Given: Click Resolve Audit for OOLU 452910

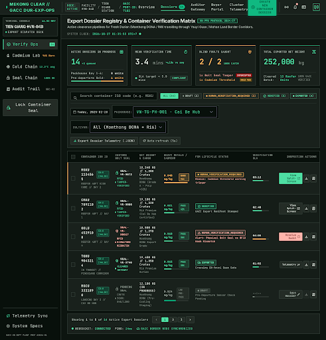Looking at the screenshot, I should pyautogui.click(x=291, y=236).
